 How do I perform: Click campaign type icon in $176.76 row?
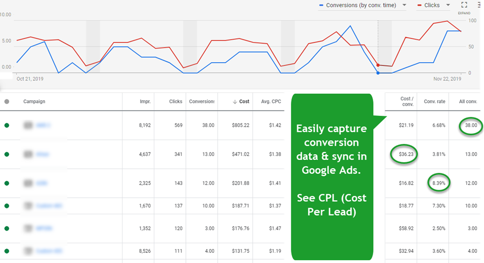tap(28, 229)
